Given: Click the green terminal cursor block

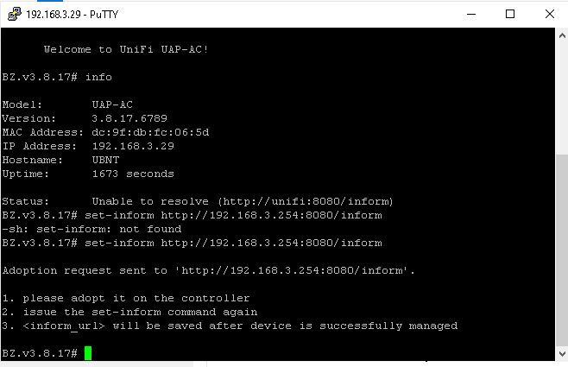Looking at the screenshot, I should tap(88, 353).
